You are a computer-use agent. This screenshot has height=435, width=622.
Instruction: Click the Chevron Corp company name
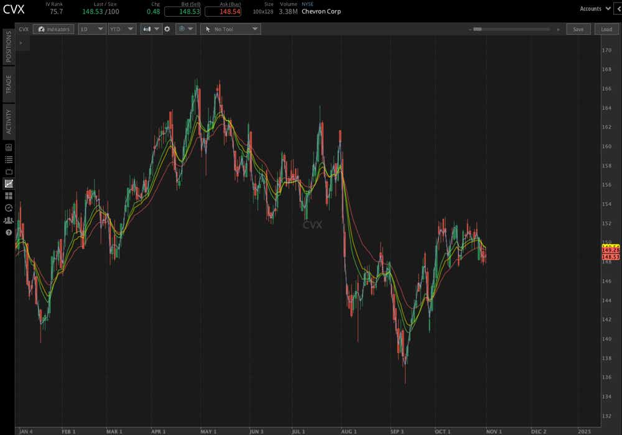point(322,11)
